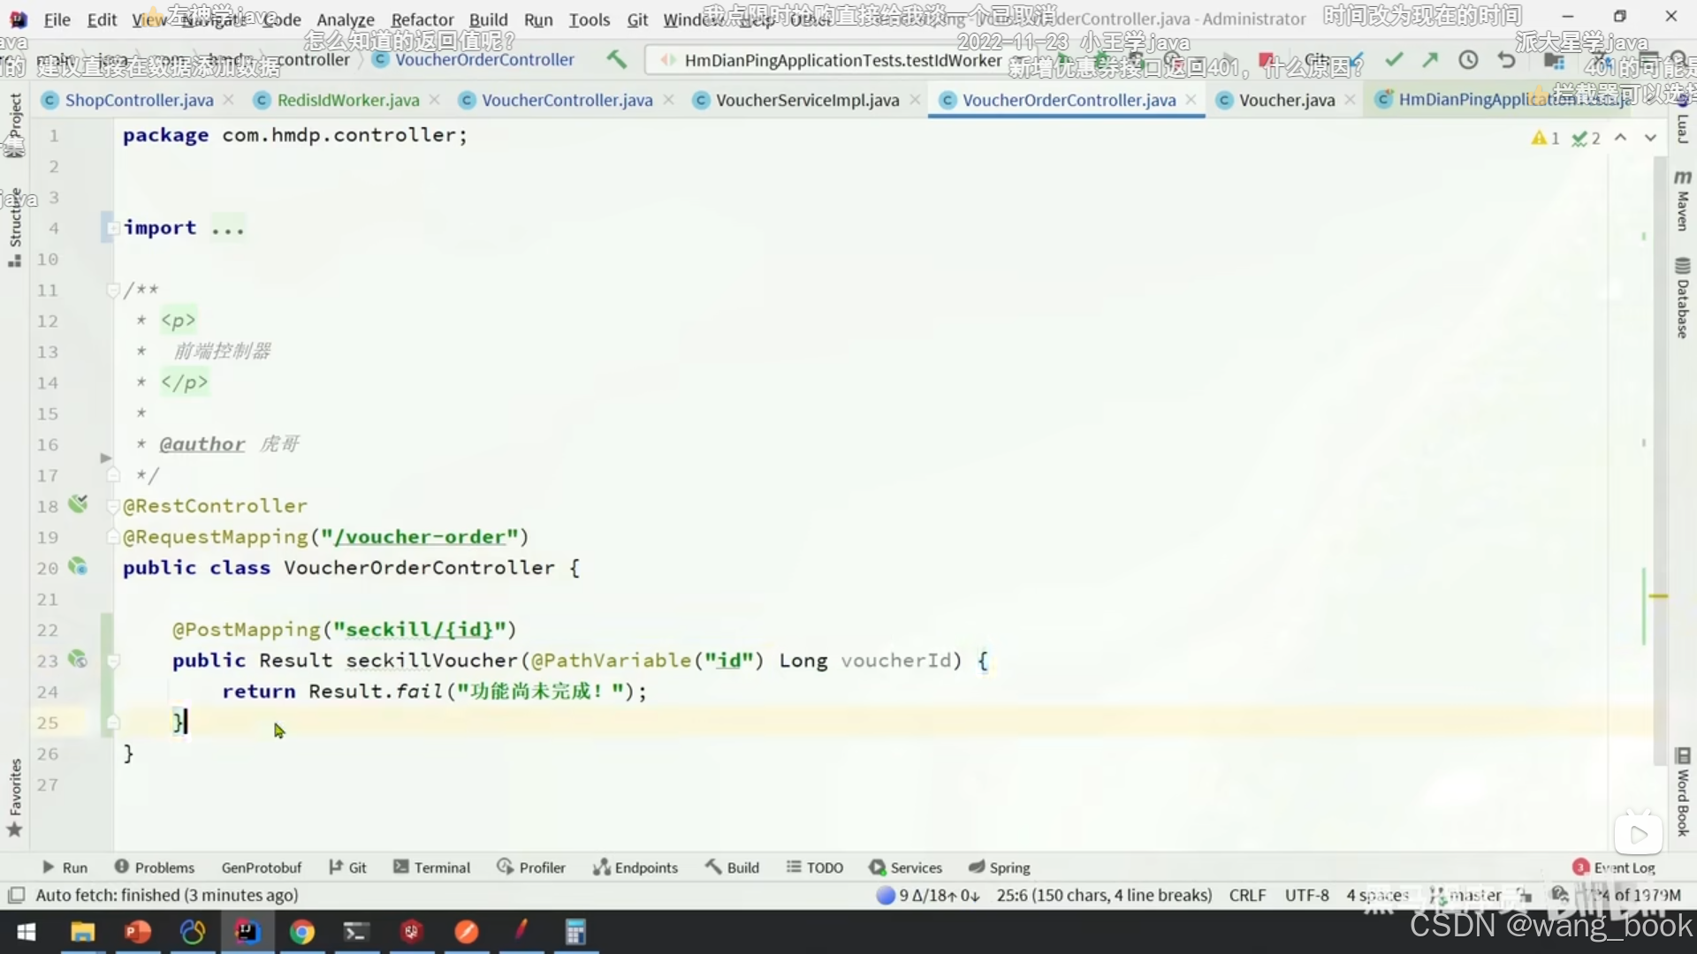1697x954 pixels.
Task: Click the Git commit checkmark icon
Action: tap(1394, 59)
